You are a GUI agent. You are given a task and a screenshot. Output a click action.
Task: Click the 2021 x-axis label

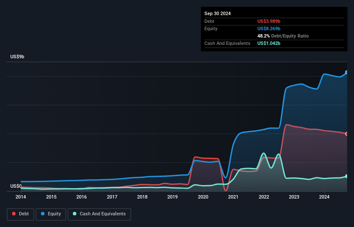click(233, 197)
